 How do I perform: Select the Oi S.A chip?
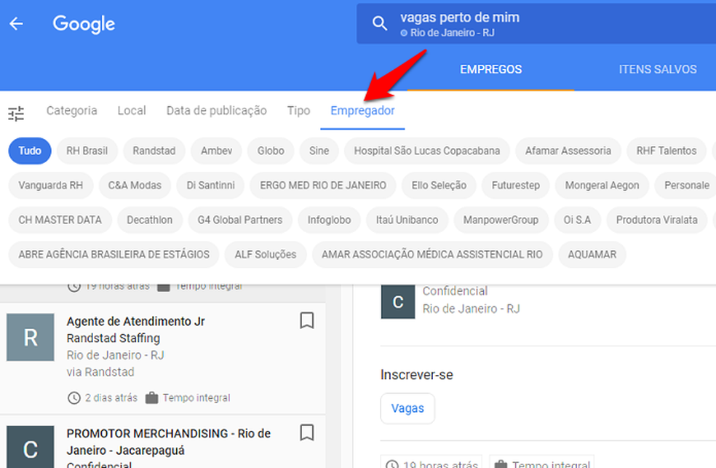point(577,220)
